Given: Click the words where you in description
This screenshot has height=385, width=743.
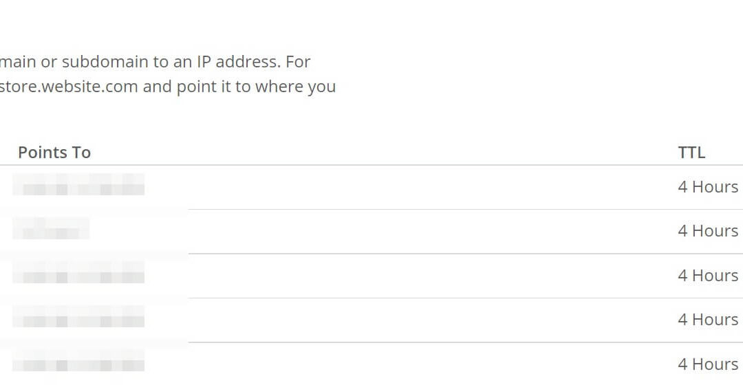Looking at the screenshot, I should coord(296,87).
